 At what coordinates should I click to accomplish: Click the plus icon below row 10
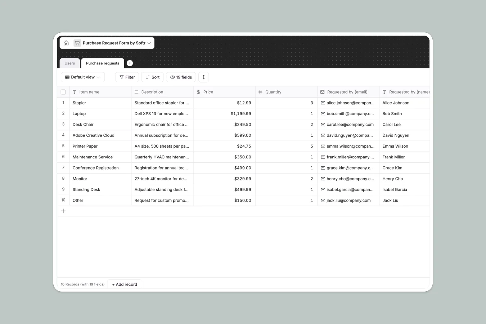click(63, 211)
